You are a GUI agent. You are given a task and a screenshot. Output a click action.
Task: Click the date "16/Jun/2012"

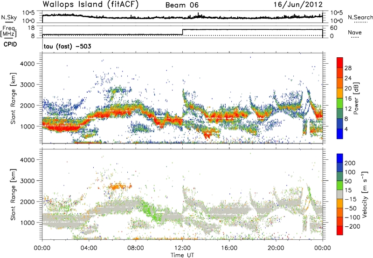(298, 5)
